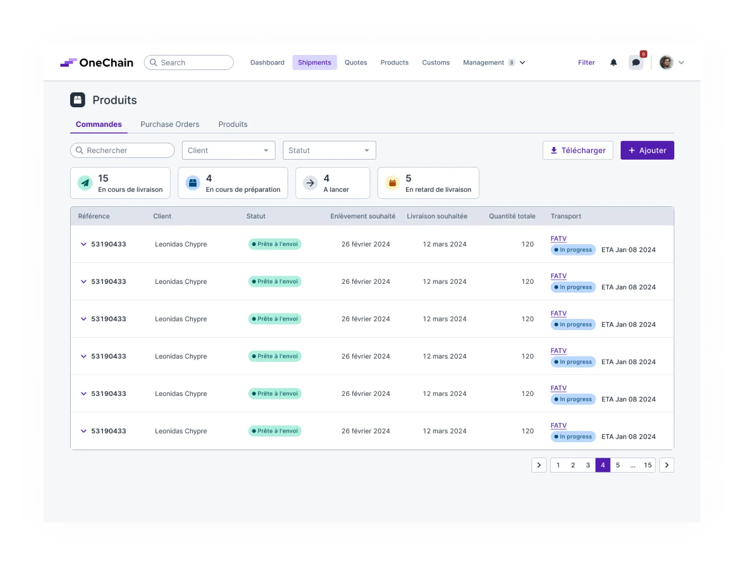The width and height of the screenshot is (744, 566).
Task: Expand the second 53190433 order row
Action: coord(84,282)
